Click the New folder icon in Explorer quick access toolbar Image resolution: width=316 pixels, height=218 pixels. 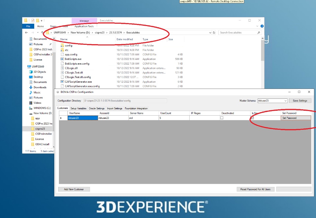click(x=38, y=20)
